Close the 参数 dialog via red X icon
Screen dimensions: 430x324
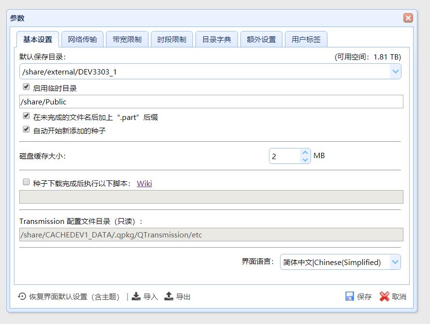click(409, 17)
